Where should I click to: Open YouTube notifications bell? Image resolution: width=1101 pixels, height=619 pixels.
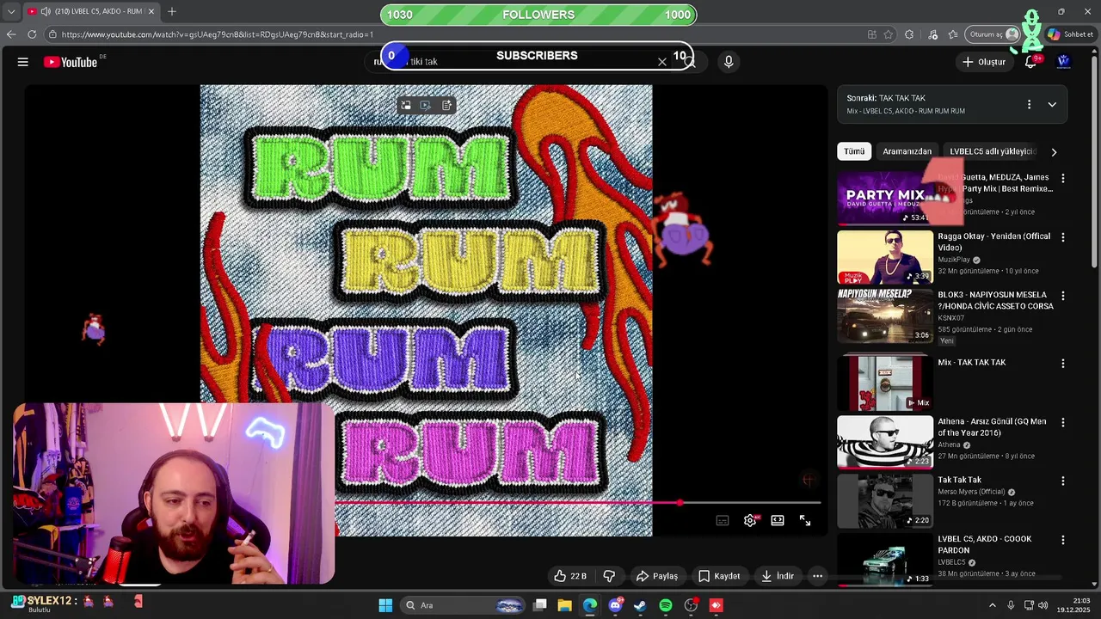click(1030, 62)
